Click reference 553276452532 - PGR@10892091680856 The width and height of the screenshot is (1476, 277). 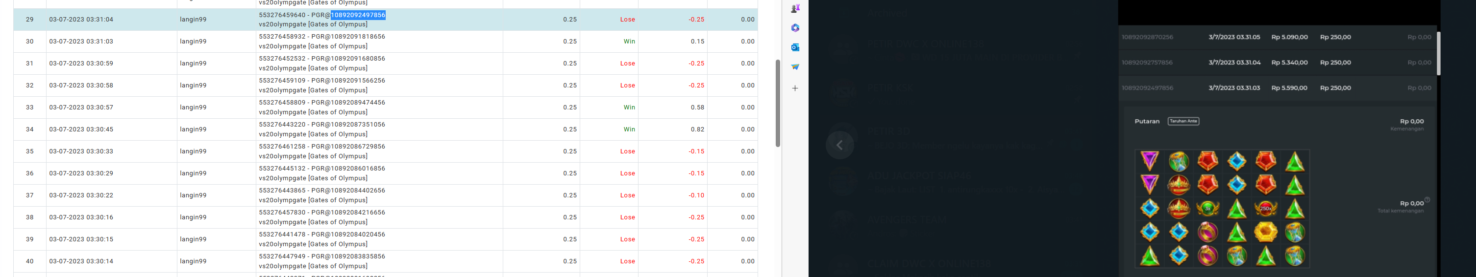click(322, 59)
